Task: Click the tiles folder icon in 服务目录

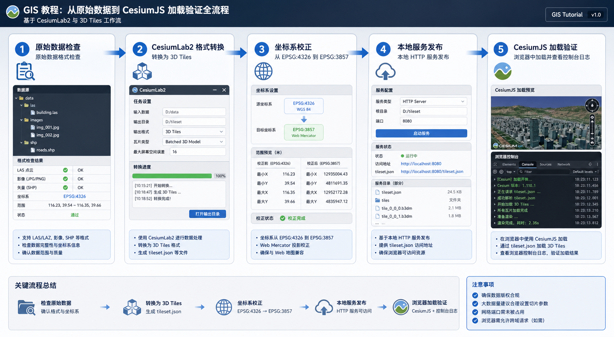Action: [378, 200]
